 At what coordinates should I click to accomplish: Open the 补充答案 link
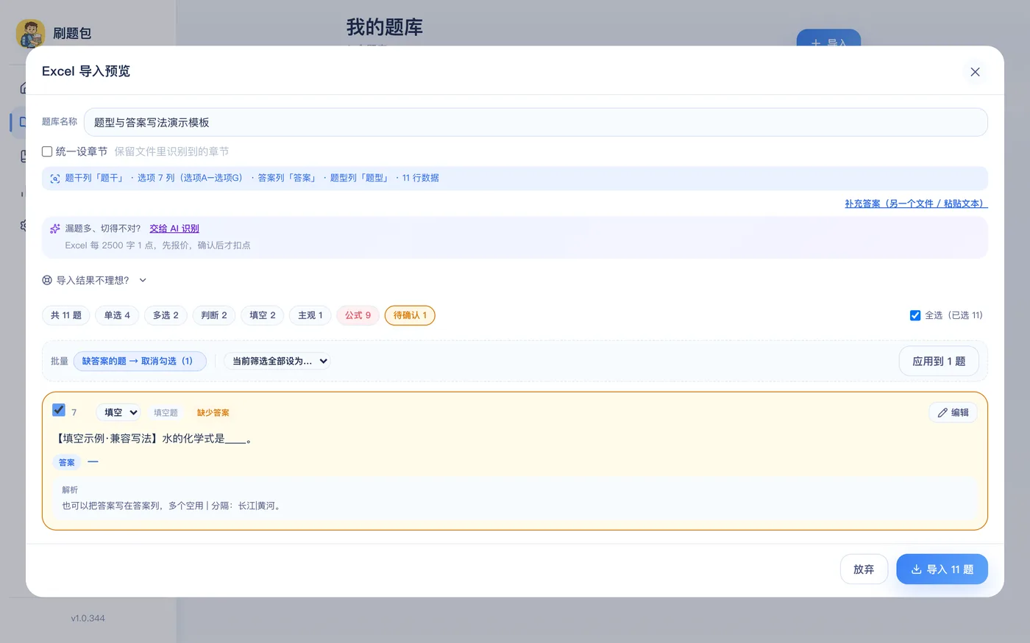pyautogui.click(x=916, y=204)
